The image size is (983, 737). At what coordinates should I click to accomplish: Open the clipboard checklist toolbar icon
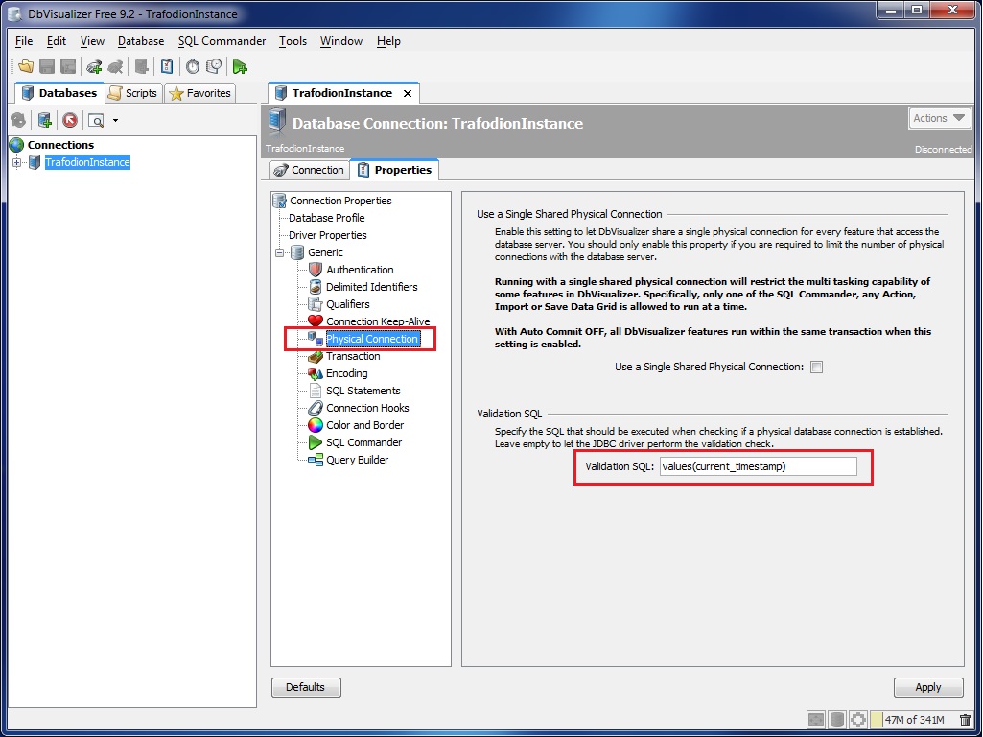coord(168,66)
